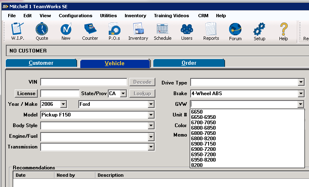Select GVW option 6800-7050
Screen dimensions: 309x187
click(x=247, y=133)
